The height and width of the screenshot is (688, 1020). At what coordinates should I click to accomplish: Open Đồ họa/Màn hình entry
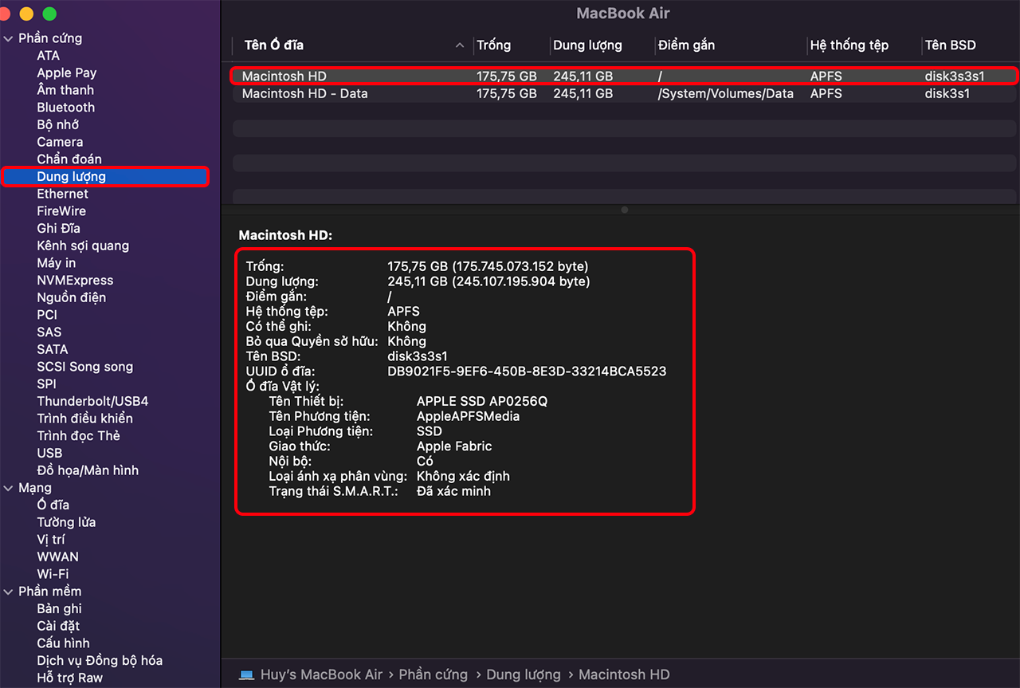click(x=88, y=470)
